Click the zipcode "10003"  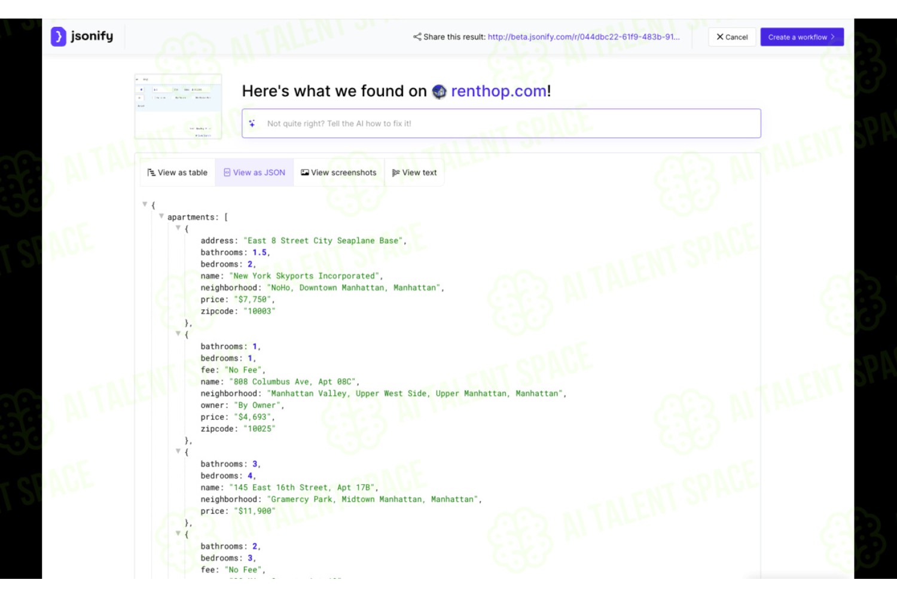pyautogui.click(x=260, y=312)
